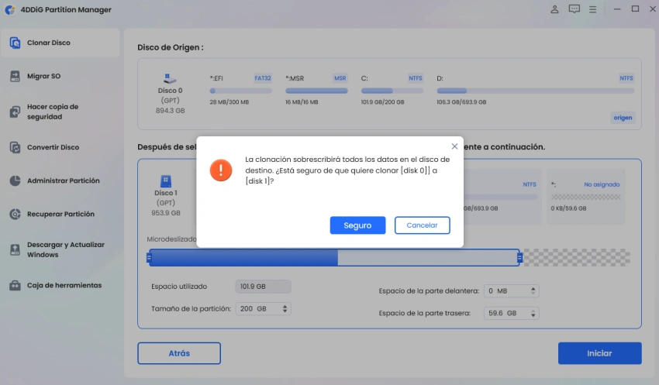Click the 0 KB/59.6 GB text
Screen dimensions: 659x385
click(568, 208)
